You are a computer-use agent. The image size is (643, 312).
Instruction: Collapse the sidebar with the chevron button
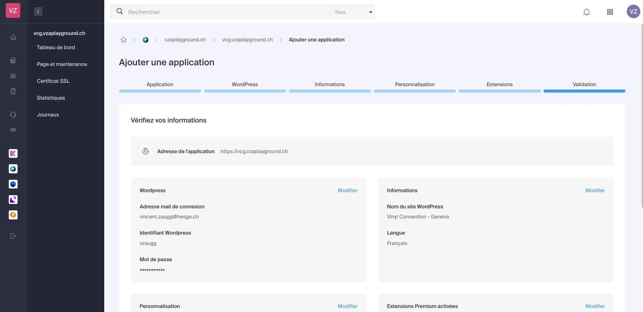38,11
